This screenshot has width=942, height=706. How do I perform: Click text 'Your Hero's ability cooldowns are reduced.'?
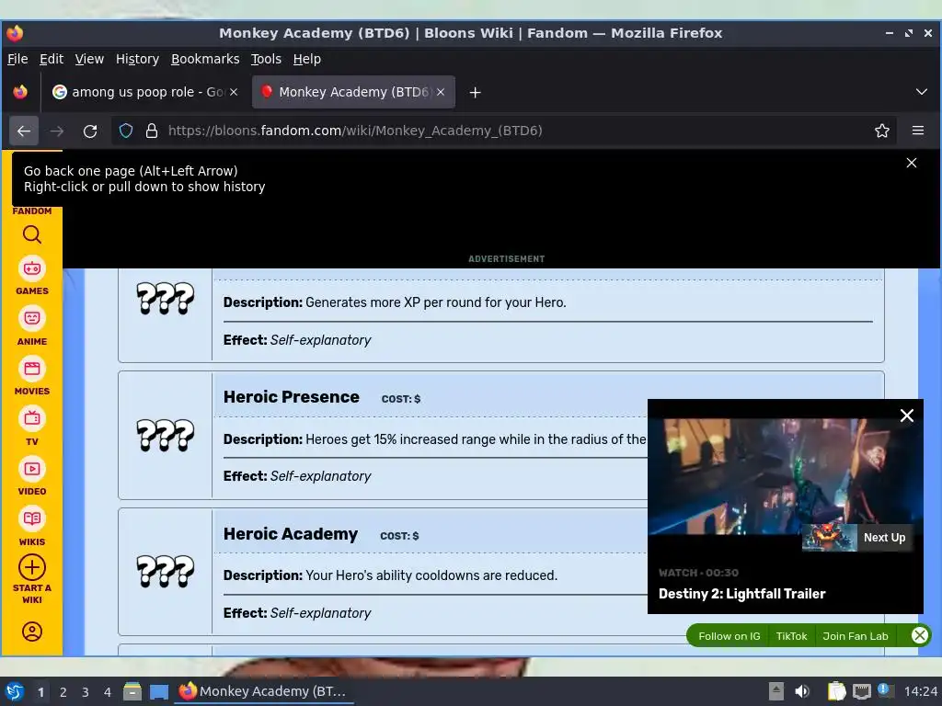[x=431, y=575]
